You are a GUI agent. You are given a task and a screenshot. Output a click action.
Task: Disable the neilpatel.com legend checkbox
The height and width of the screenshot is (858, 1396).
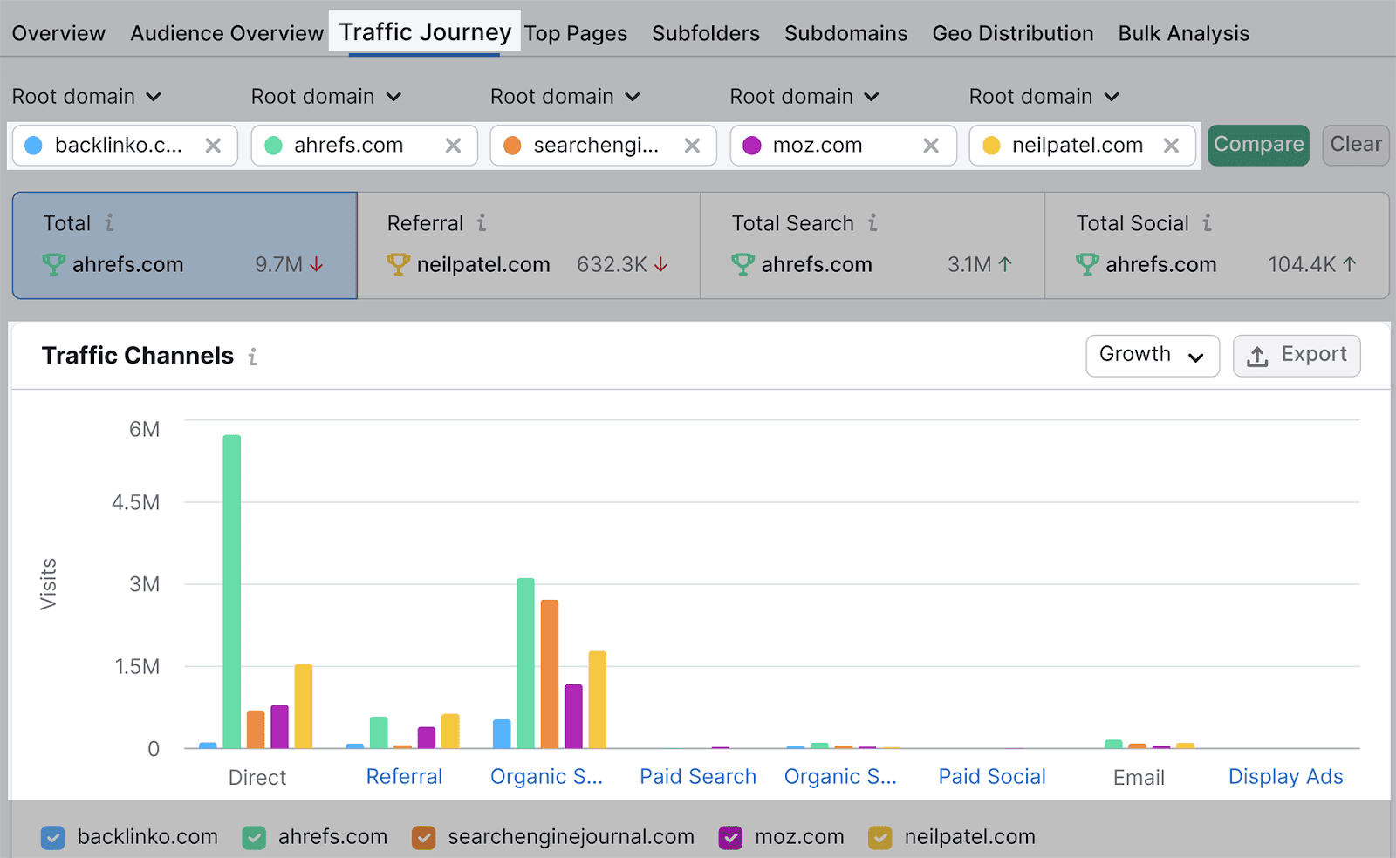point(881,838)
